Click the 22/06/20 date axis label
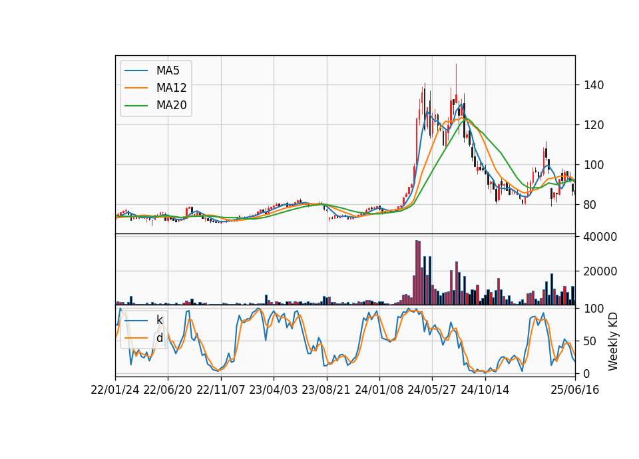Screen dimensions: 639x459 (168, 390)
